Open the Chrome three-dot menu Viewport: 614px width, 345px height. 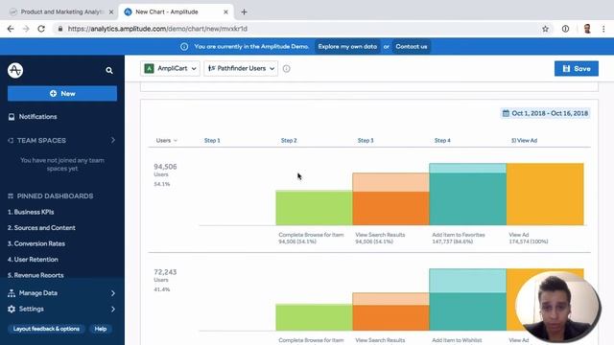[603, 29]
